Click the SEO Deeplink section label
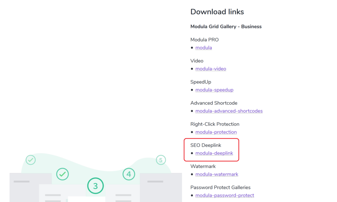 click(206, 145)
